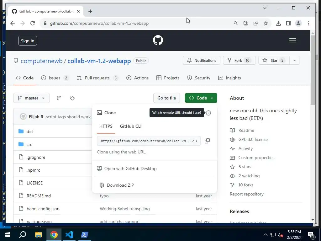Image resolution: width=321 pixels, height=241 pixels.
Task: Click the search magnifier in address bar
Action: (x=236, y=23)
